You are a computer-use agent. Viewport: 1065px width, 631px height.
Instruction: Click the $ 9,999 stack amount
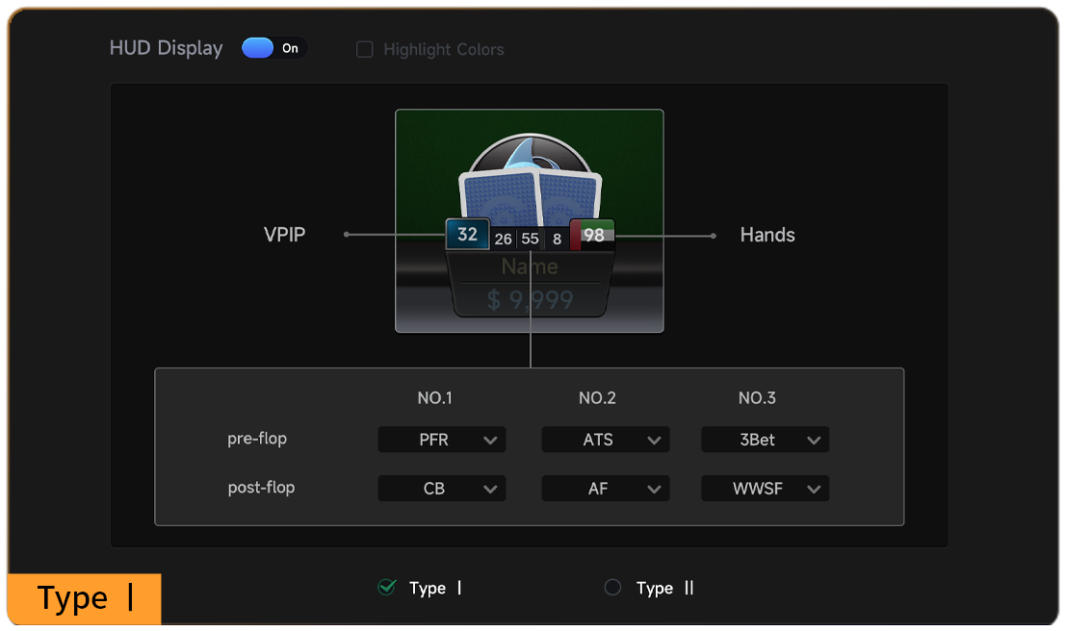tap(529, 300)
